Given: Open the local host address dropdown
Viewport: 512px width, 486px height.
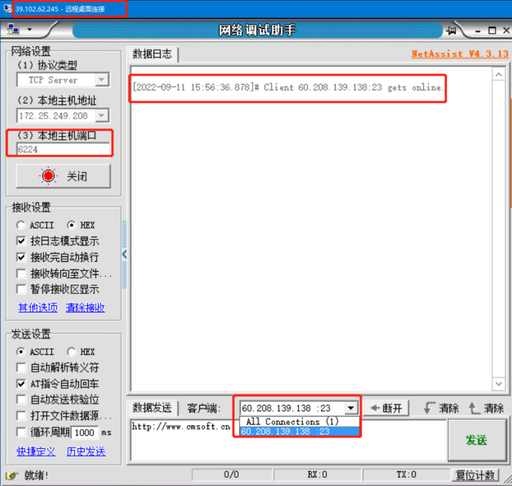Looking at the screenshot, I should (x=102, y=116).
